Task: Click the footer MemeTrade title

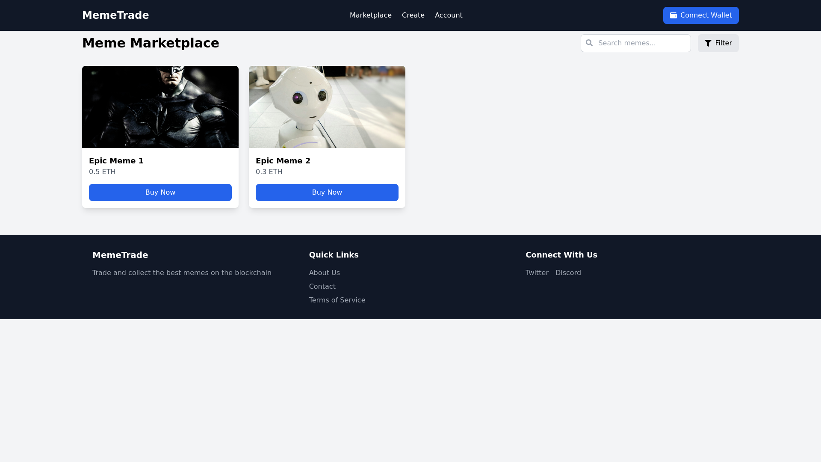Action: click(120, 255)
